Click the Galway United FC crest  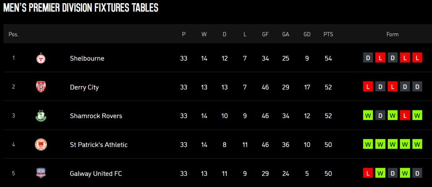(41, 173)
